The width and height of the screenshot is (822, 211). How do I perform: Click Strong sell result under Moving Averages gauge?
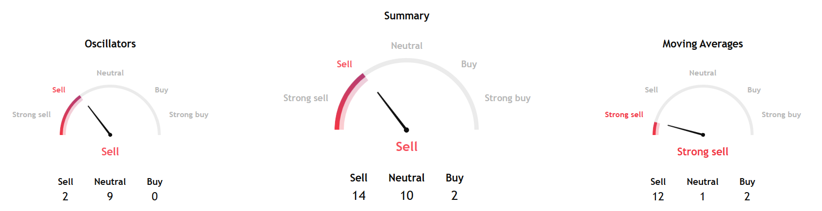703,152
